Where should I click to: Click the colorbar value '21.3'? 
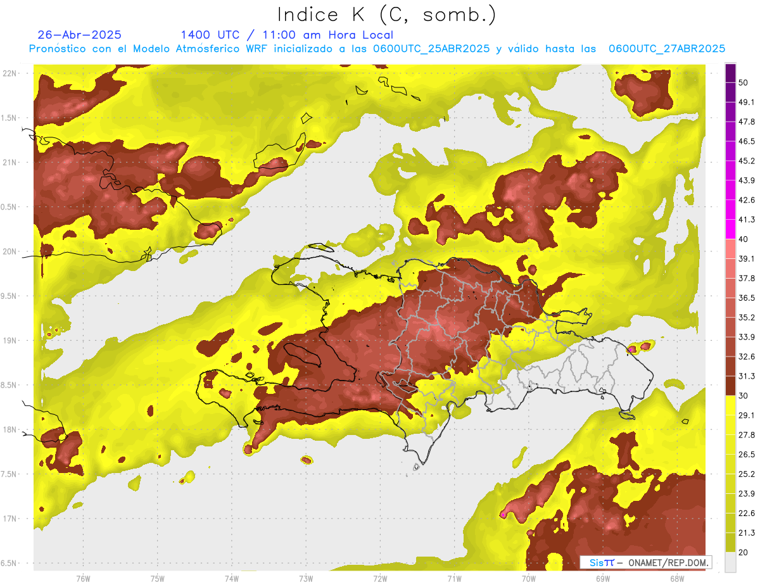click(x=747, y=533)
